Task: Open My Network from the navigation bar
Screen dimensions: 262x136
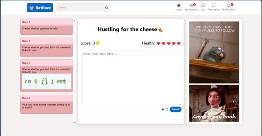Action: (191, 7)
